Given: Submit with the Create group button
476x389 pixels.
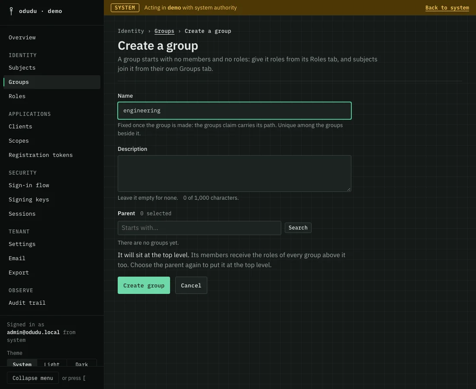Looking at the screenshot, I should (x=144, y=285).
